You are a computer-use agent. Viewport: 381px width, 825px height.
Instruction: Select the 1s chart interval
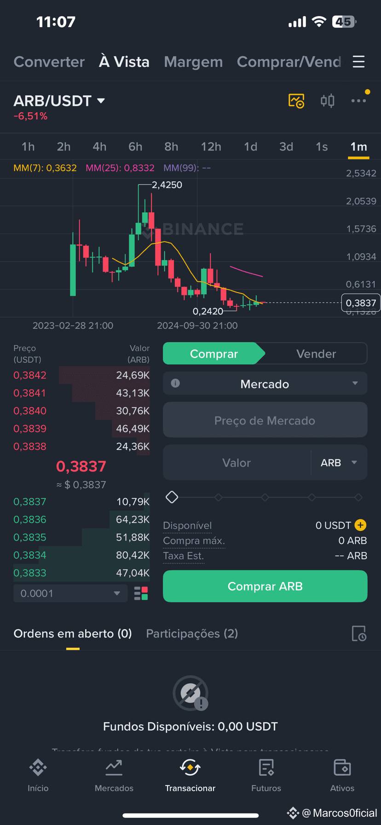pos(322,146)
